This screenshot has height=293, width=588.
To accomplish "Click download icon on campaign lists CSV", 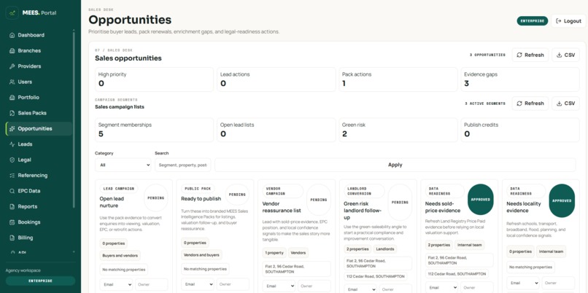I will click(559, 103).
